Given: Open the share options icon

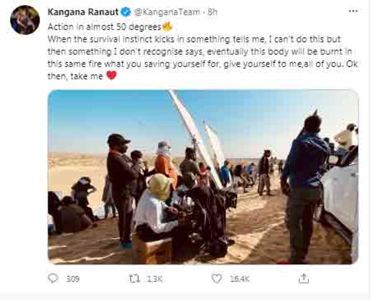Looking at the screenshot, I should [304, 278].
